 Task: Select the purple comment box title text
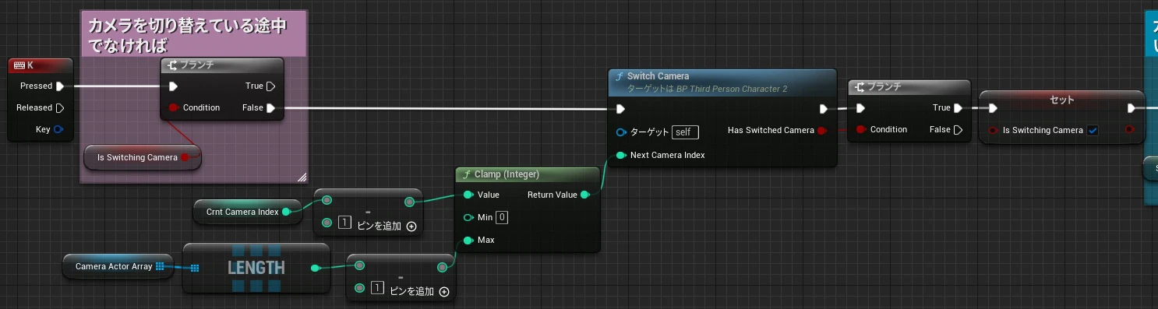tap(187, 36)
